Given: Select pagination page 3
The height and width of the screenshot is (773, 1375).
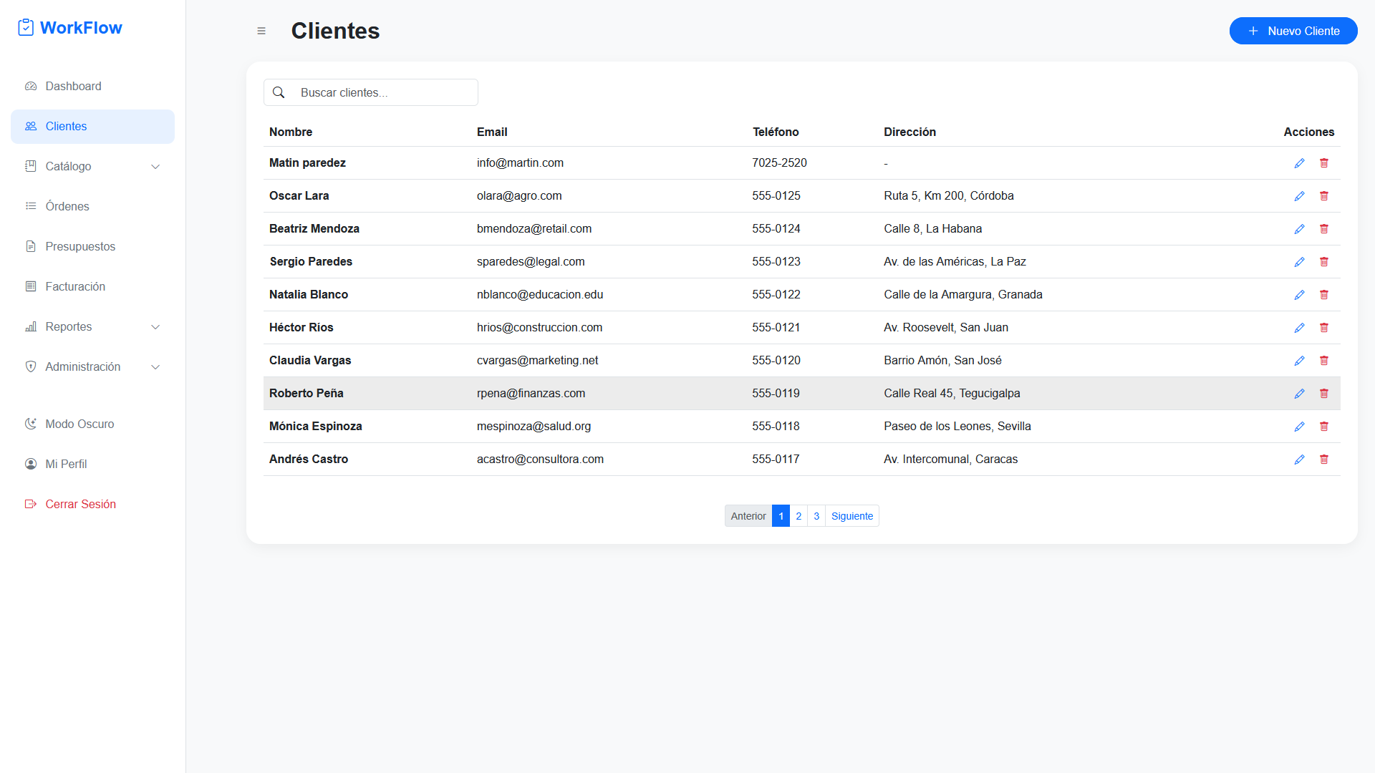Looking at the screenshot, I should click(x=816, y=516).
